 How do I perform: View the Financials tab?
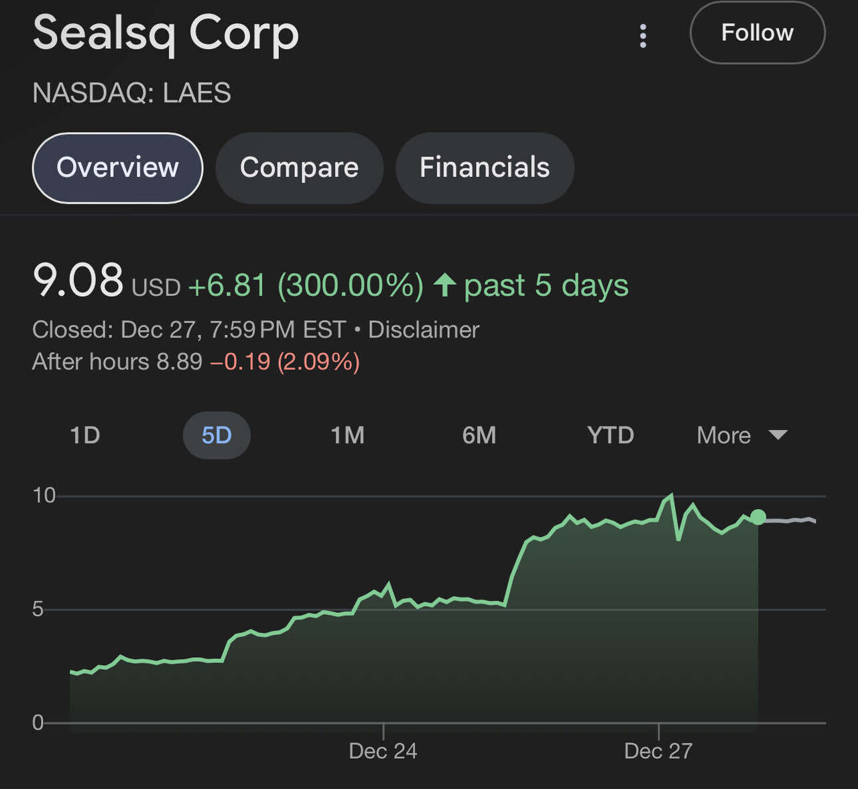[484, 168]
